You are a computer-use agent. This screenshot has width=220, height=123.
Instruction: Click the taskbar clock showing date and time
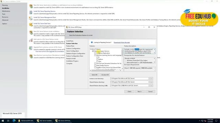[x=210, y=121]
